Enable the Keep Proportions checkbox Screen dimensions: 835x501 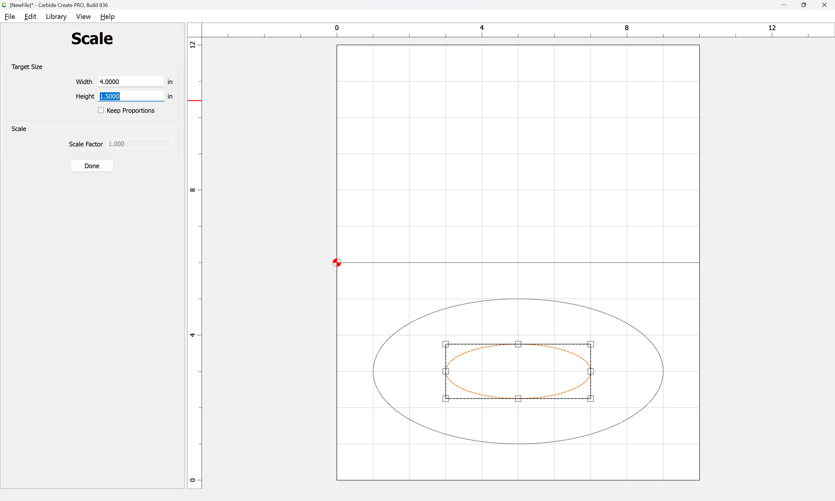(x=101, y=110)
